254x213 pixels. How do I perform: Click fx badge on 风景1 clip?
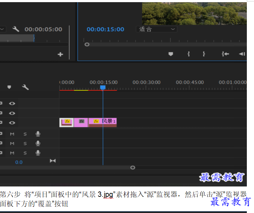[x=96, y=121]
